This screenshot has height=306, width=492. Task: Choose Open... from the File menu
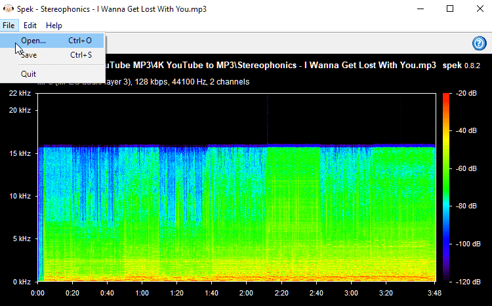tap(33, 41)
